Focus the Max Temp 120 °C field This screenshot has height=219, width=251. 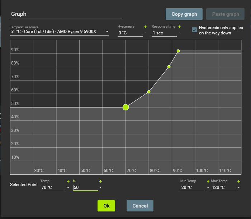click(223, 187)
